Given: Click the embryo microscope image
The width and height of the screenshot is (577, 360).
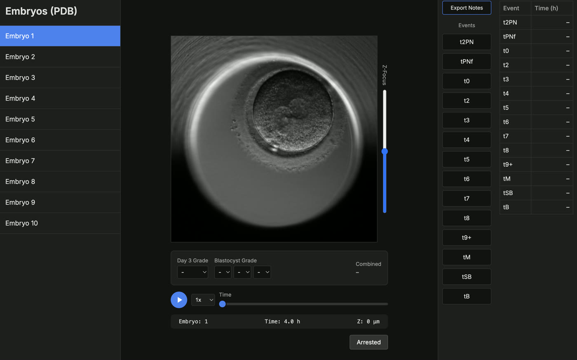Looking at the screenshot, I should [x=274, y=139].
